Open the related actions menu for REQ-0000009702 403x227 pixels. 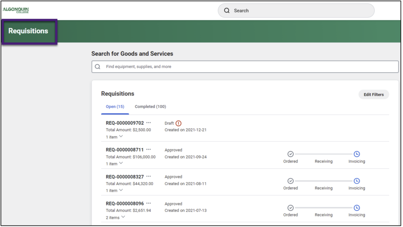point(149,123)
